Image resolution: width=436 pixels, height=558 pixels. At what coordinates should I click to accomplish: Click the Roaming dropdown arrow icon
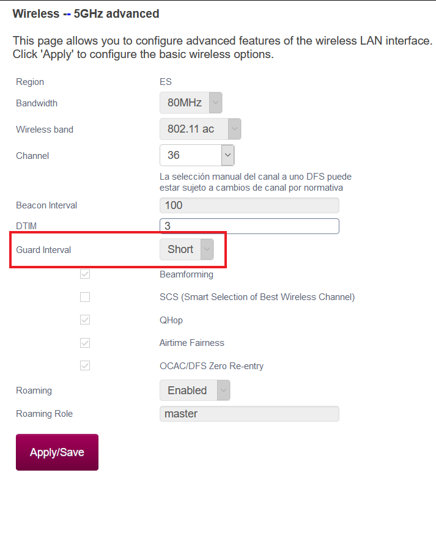coord(224,391)
